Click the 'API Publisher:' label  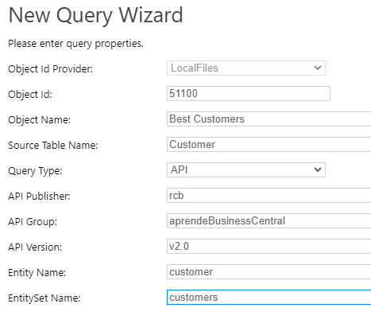click(x=39, y=197)
